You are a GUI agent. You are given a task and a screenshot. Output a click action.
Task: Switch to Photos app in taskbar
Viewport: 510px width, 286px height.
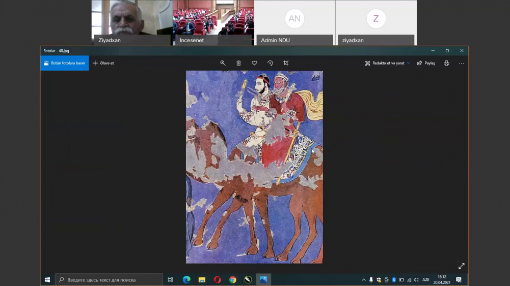point(263,279)
